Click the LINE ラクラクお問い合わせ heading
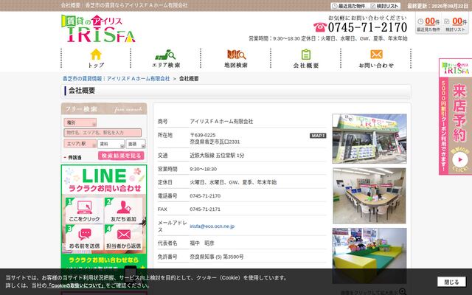This screenshot has width=472, height=295. [104, 180]
